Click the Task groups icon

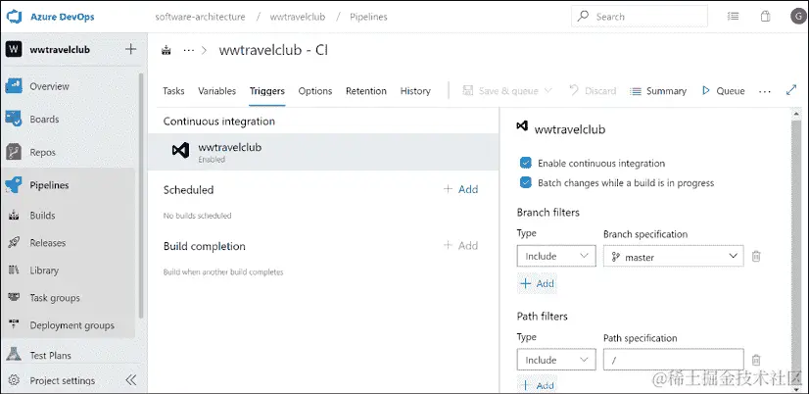[14, 297]
